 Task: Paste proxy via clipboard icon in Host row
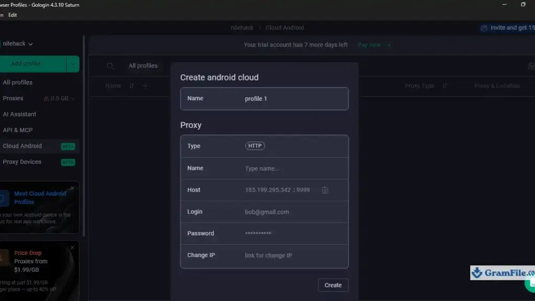(x=325, y=190)
